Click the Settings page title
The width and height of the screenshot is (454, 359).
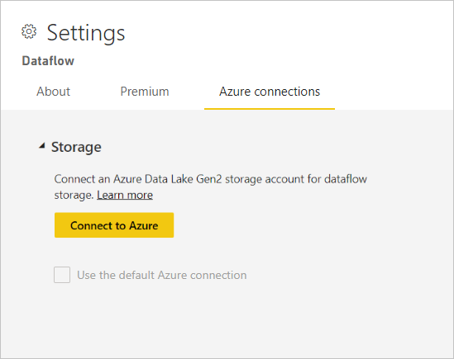[x=86, y=33]
